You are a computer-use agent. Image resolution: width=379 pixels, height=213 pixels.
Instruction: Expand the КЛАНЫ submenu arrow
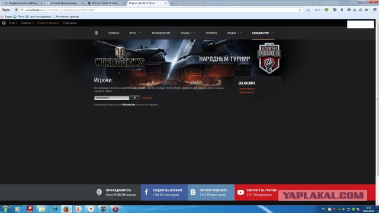(x=194, y=33)
